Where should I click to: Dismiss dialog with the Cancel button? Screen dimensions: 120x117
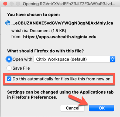[x=72, y=108]
